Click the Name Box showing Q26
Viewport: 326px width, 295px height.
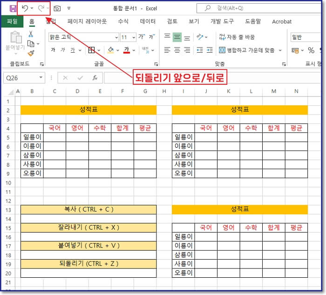(24, 78)
